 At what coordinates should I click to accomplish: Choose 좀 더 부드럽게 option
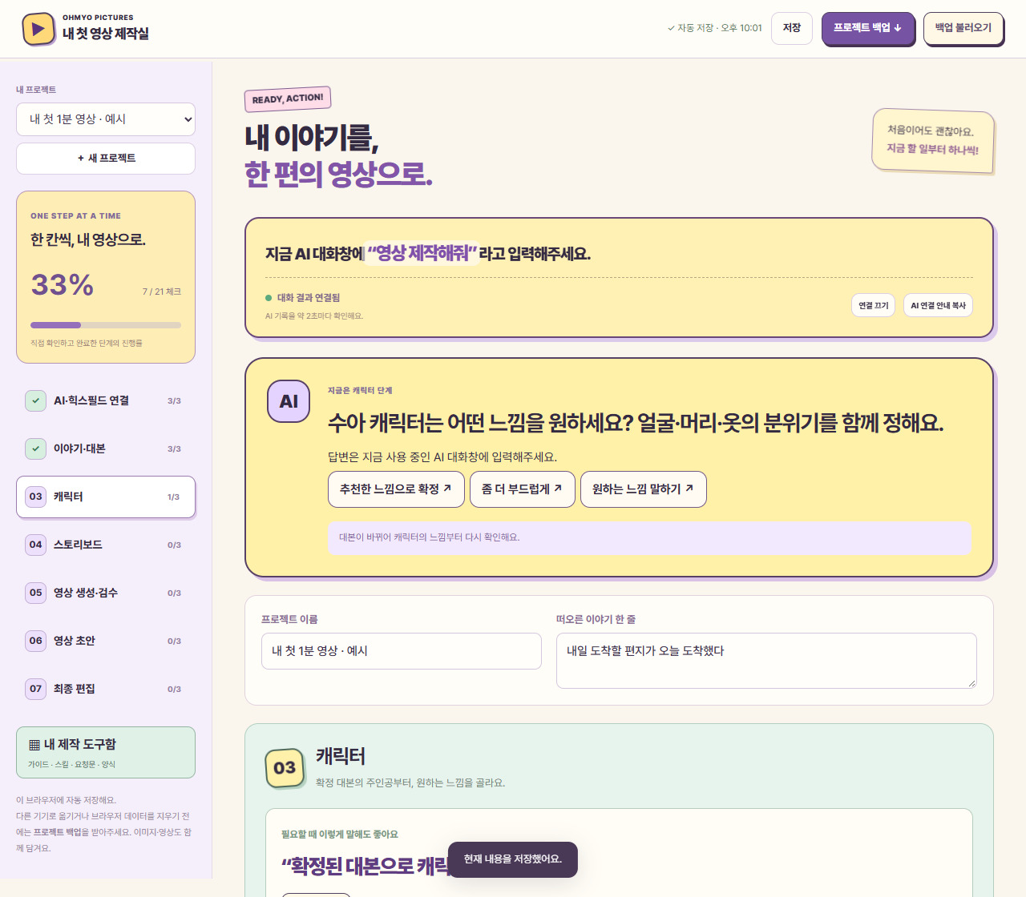point(522,489)
